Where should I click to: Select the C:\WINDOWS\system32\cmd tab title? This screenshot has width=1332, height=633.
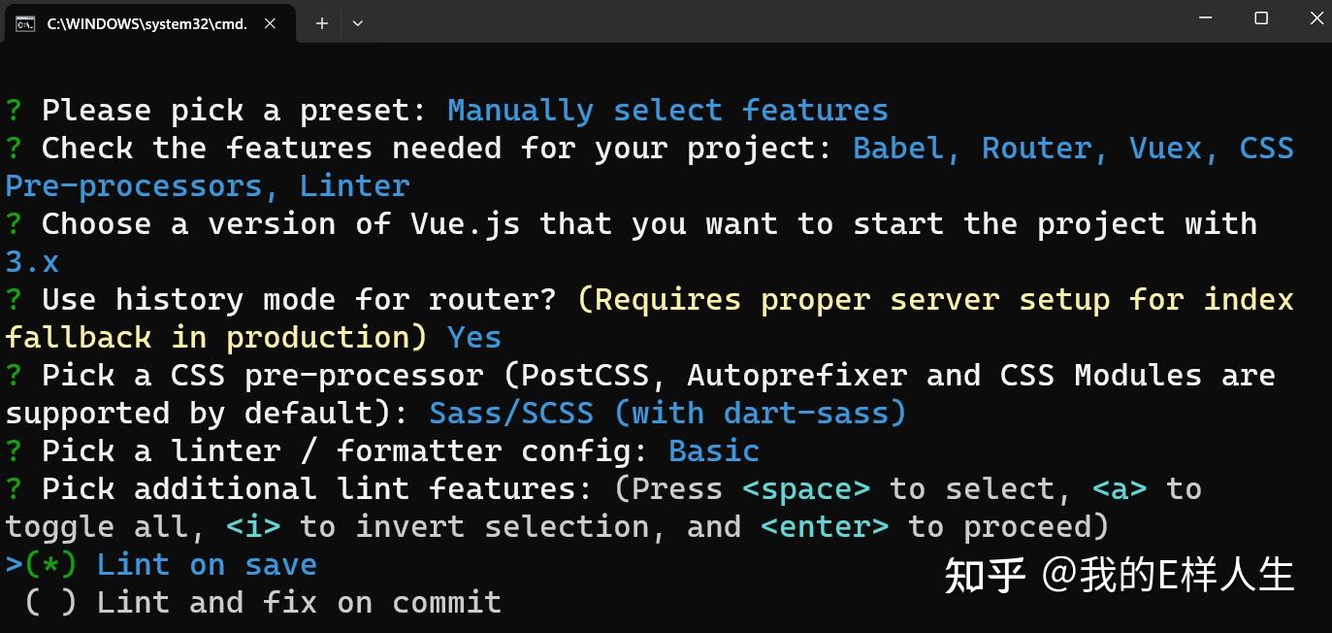point(147,24)
